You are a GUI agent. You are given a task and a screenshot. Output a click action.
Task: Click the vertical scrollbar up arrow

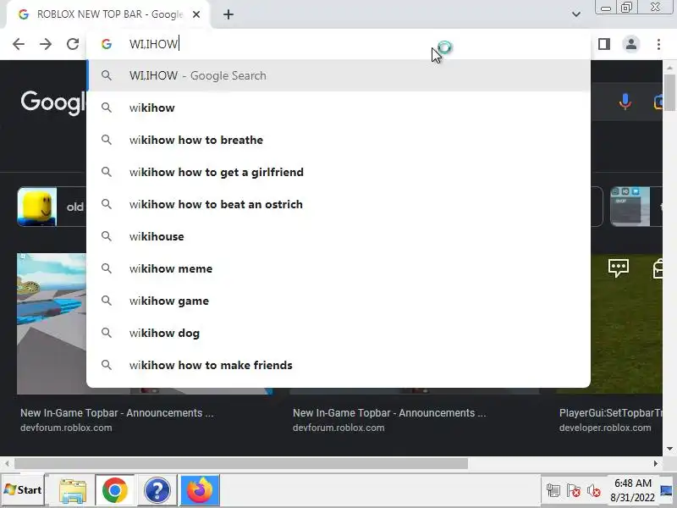[x=669, y=68]
